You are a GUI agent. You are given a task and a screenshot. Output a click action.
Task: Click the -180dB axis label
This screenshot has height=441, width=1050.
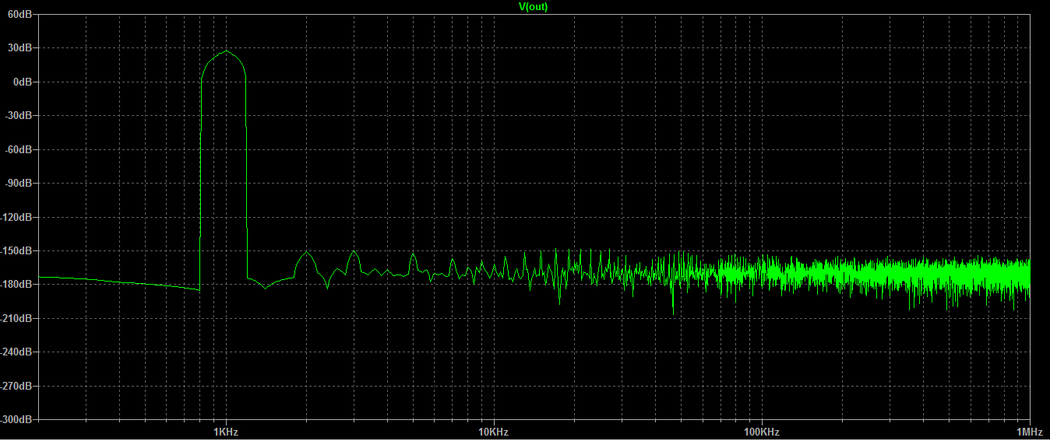pyautogui.click(x=18, y=285)
